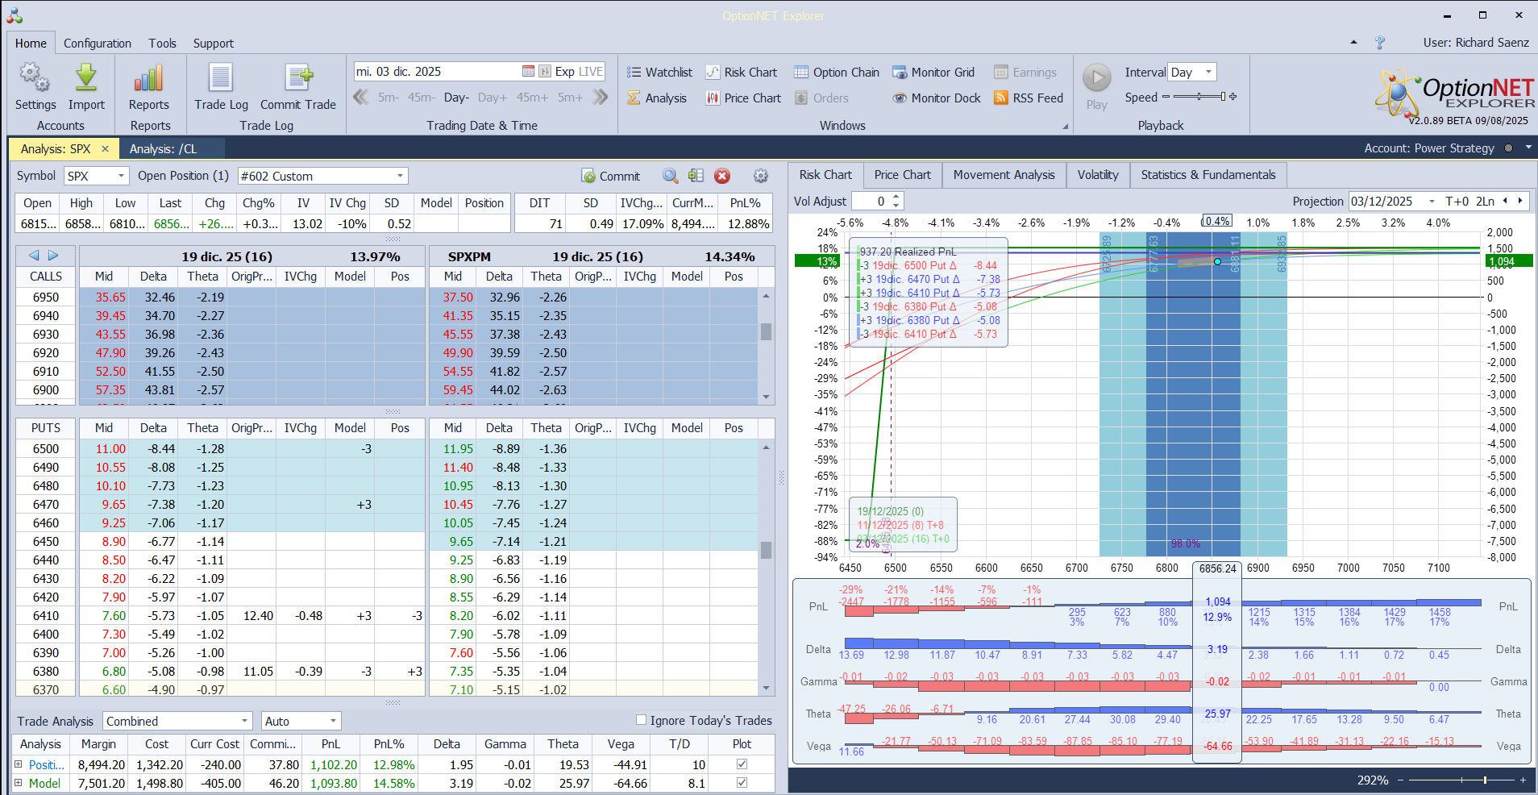Image resolution: width=1538 pixels, height=795 pixels.
Task: Click the Import accounts icon
Action: click(x=86, y=86)
